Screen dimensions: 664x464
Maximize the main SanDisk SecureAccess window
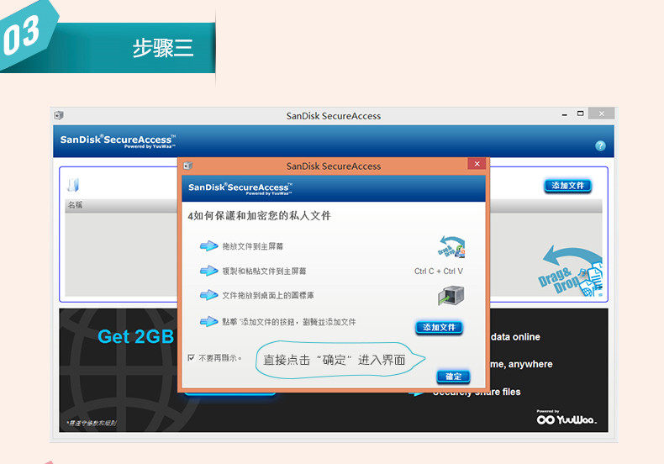tap(581, 113)
